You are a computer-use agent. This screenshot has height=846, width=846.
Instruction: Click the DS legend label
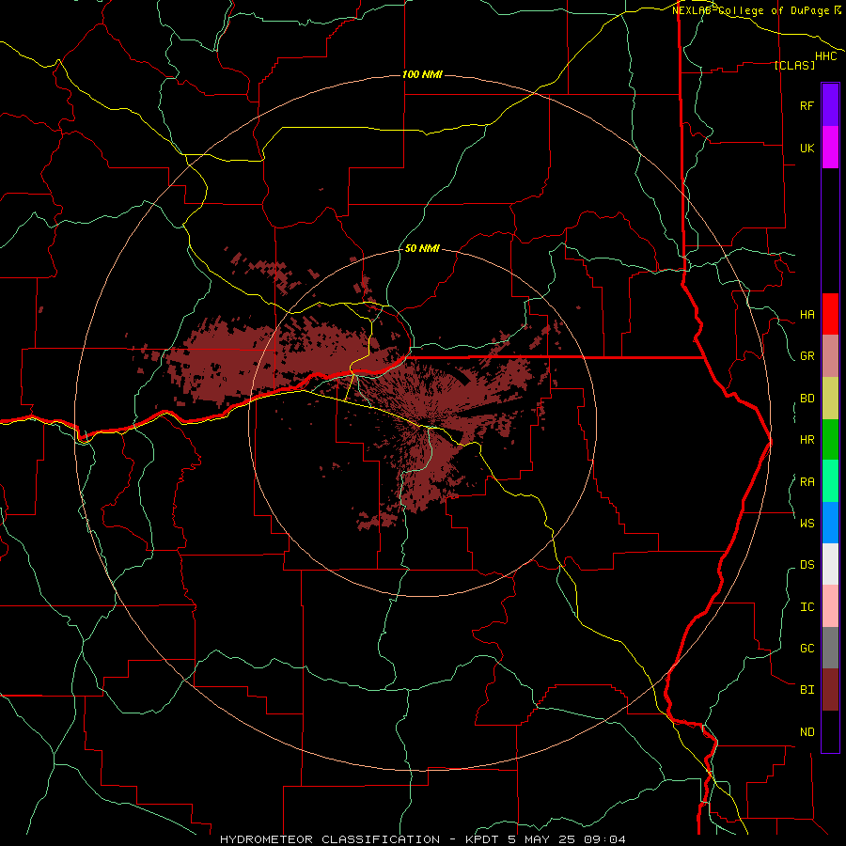[807, 565]
